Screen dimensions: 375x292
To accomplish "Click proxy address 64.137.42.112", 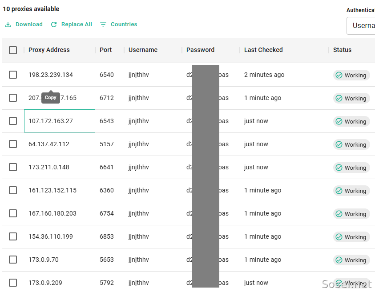I will [x=49, y=144].
